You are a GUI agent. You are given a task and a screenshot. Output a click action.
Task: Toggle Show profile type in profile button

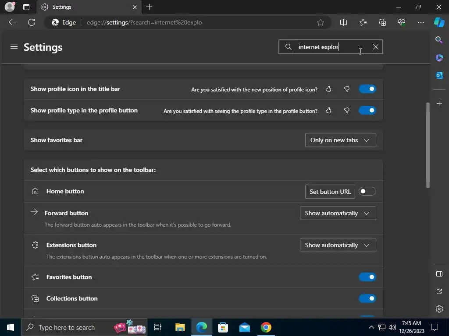[x=367, y=110]
